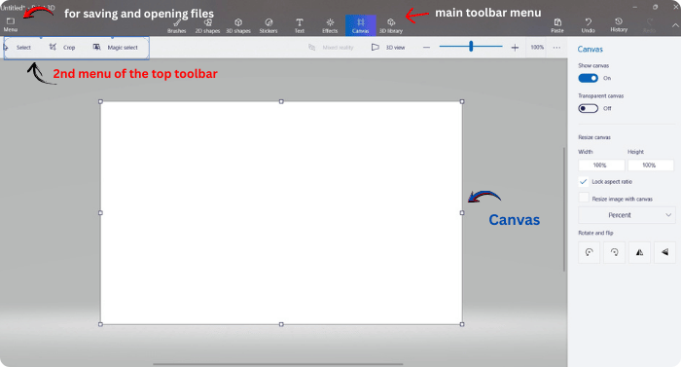The image size is (681, 367).
Task: Switch to 3D view
Action: tap(388, 48)
